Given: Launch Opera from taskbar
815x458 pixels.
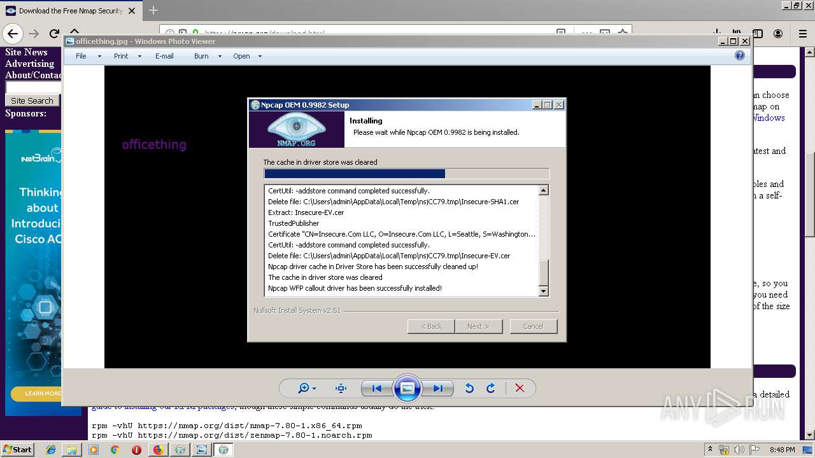Looking at the screenshot, I should [136, 450].
